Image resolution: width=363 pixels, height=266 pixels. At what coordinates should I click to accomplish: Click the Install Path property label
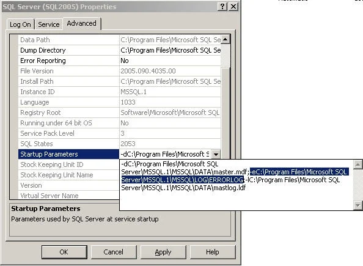point(37,81)
